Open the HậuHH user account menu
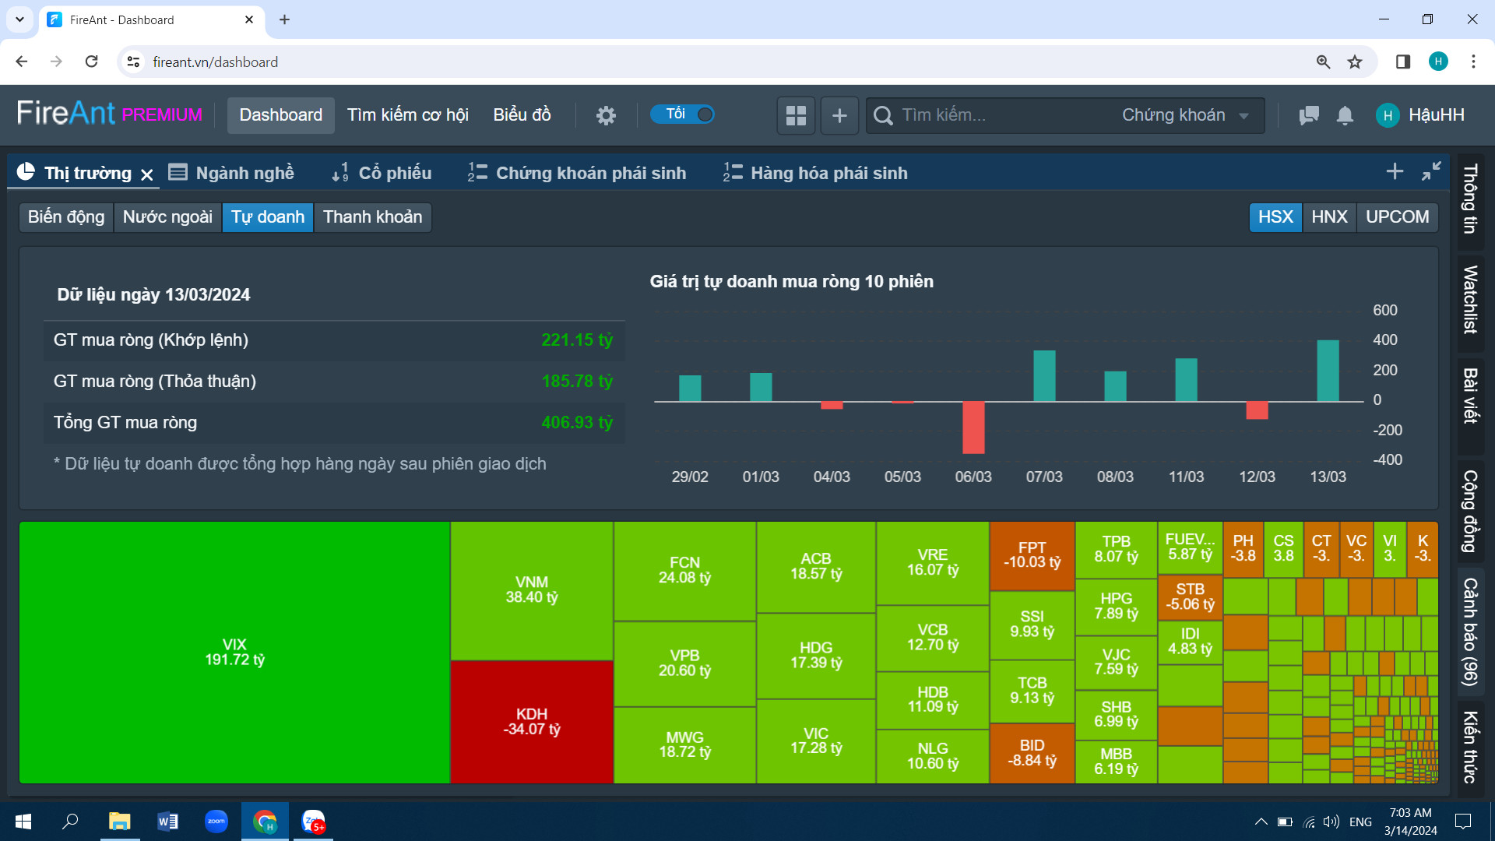Viewport: 1495px width, 841px height. [1421, 115]
